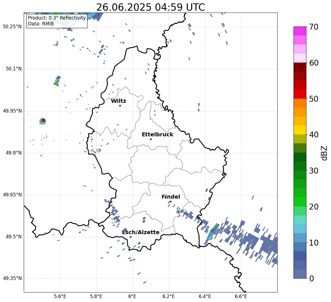Click the dBZ colorbar axis label
This screenshot has height=302, width=331.
point(324,153)
